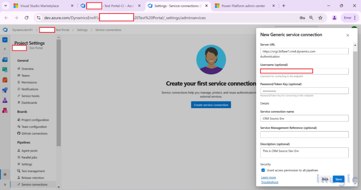Image resolution: width=361 pixels, height=190 pixels.
Task: Open password key icon in address bar
Action: point(302,18)
